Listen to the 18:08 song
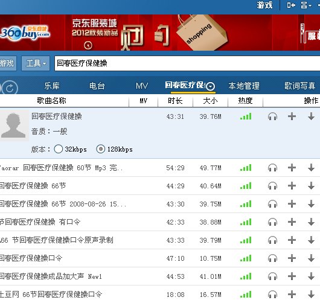This screenshot has width=320, height=303. point(272,295)
